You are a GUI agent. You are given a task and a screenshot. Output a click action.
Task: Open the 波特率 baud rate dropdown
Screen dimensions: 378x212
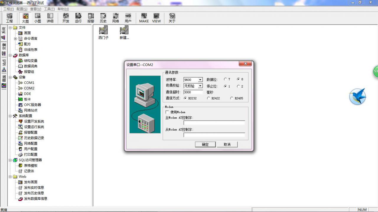coord(200,80)
